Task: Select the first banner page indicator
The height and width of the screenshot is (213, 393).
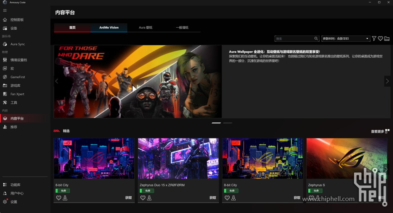Action: 216,123
